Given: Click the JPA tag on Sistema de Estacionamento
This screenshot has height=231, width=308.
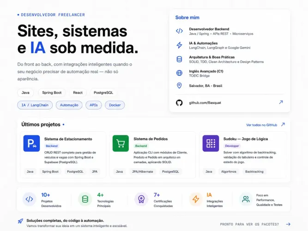Looking at the screenshot, I should (x=95, y=171).
